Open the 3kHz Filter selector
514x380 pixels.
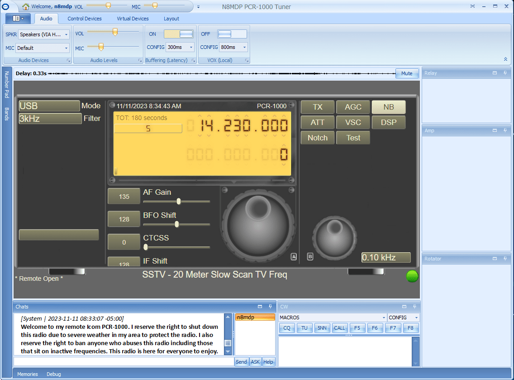(x=50, y=119)
